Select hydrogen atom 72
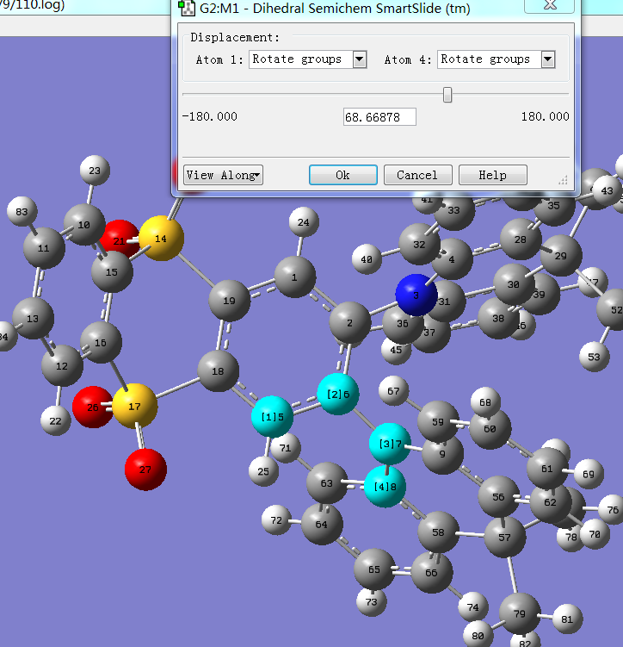623x647 pixels. pos(276,519)
